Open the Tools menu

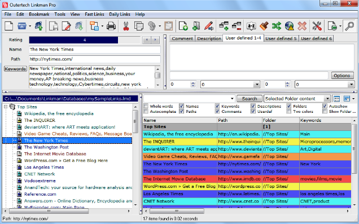pyautogui.click(x=60, y=14)
